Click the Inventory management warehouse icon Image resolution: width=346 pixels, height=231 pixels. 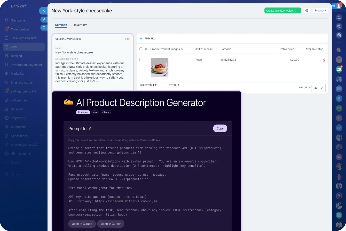tap(7, 65)
